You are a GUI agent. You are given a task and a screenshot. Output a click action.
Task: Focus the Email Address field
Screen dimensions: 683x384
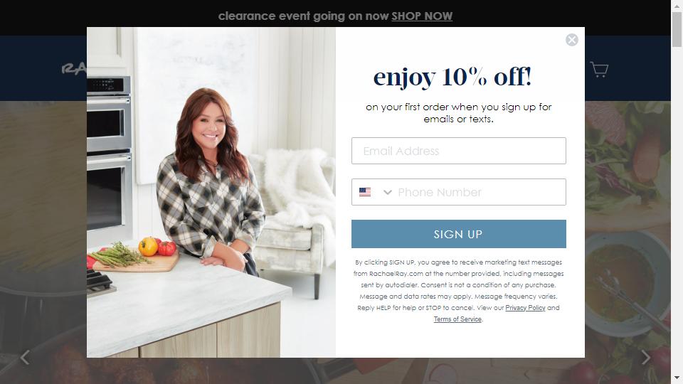[x=459, y=151]
